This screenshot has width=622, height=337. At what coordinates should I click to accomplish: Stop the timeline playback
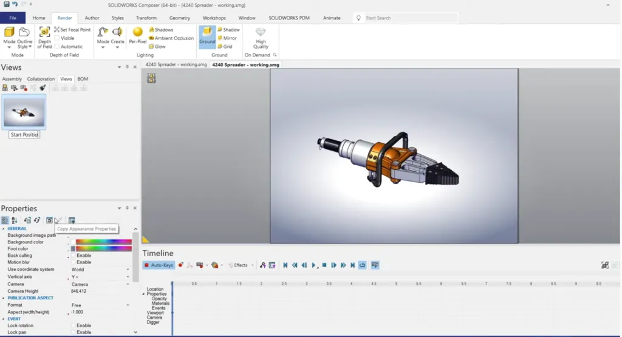point(324,265)
